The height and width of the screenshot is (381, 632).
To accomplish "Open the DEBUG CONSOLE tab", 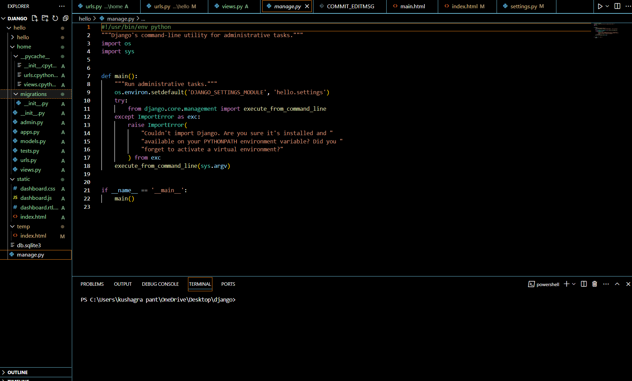I will tap(160, 284).
